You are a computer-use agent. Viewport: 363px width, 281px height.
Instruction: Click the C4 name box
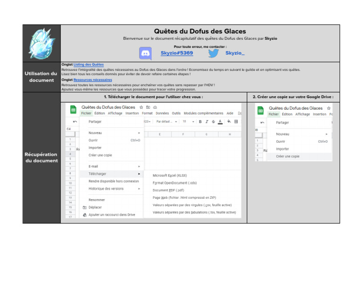point(69,129)
